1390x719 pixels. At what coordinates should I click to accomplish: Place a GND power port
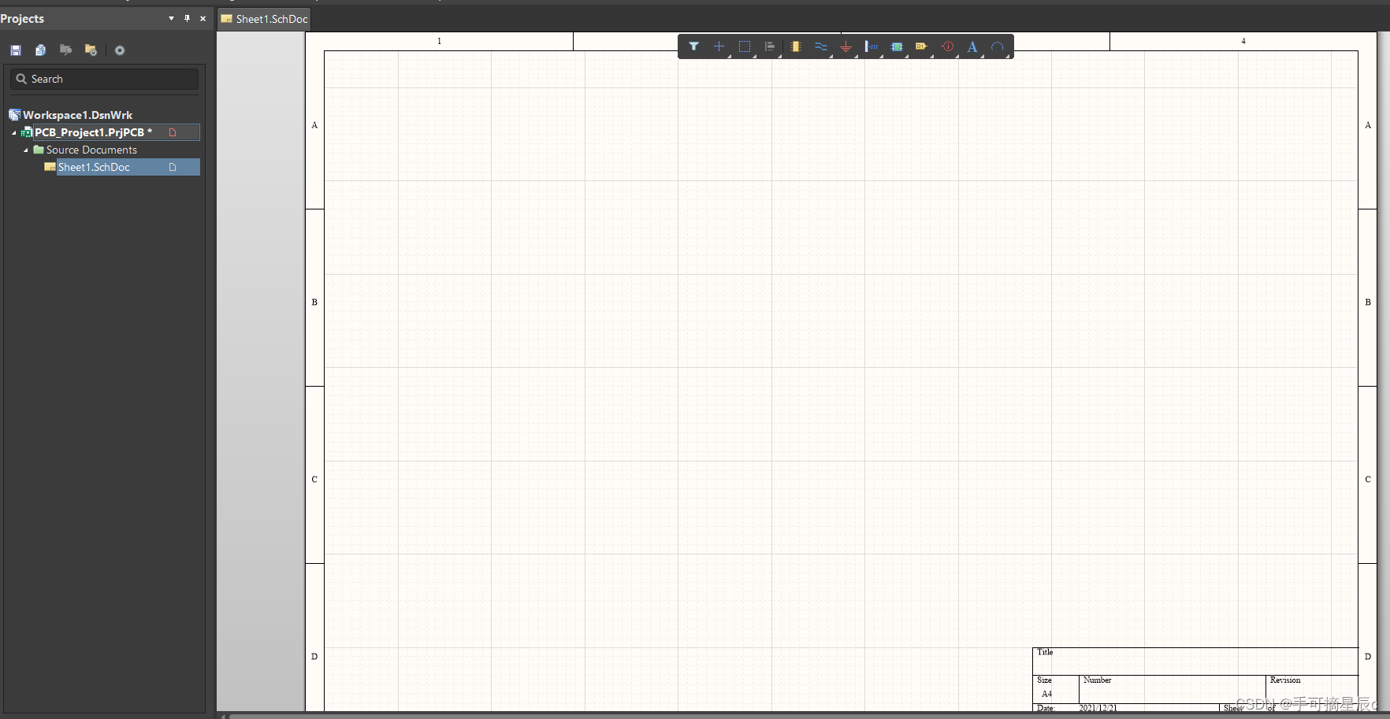pyautogui.click(x=846, y=46)
